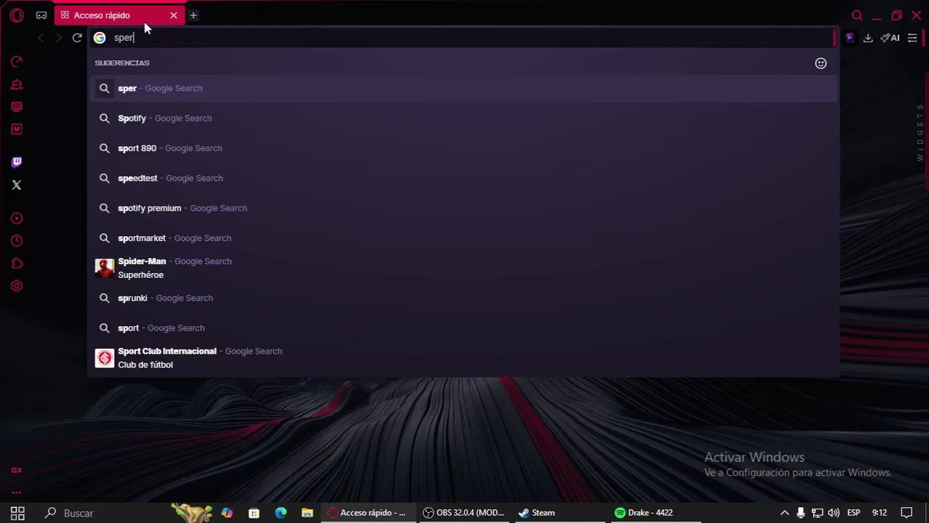Open the sidebar three-dots more options
The width and height of the screenshot is (929, 523).
(x=17, y=492)
